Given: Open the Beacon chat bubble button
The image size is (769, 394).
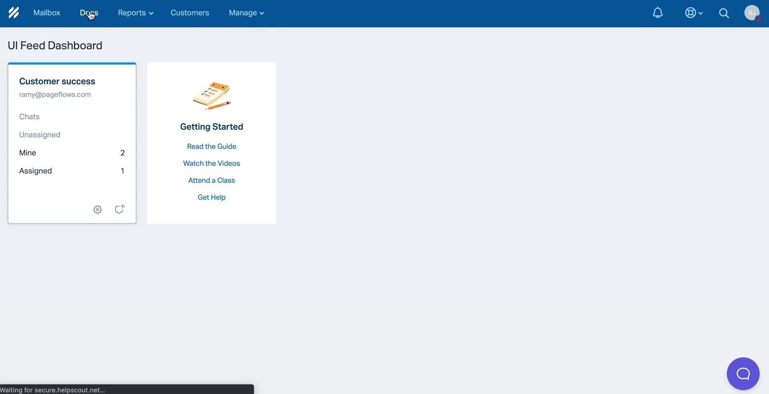Looking at the screenshot, I should pos(743,374).
